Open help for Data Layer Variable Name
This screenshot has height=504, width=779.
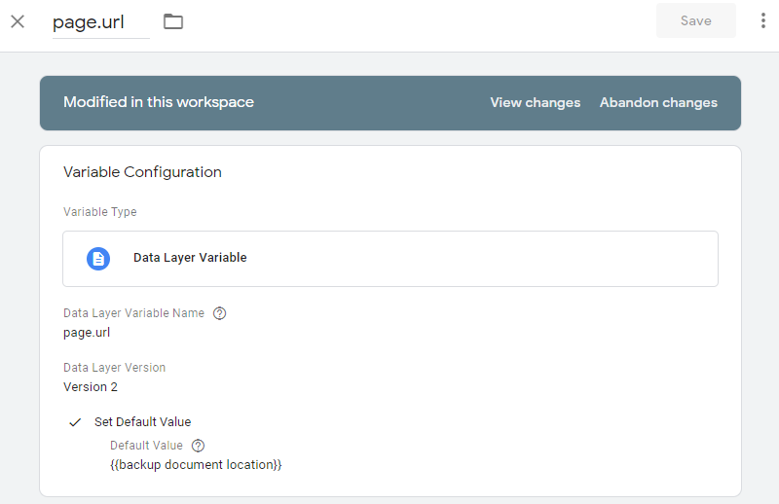[x=219, y=313]
